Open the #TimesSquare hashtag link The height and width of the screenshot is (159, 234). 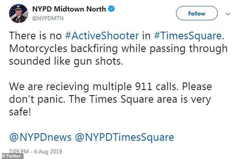point(187,36)
